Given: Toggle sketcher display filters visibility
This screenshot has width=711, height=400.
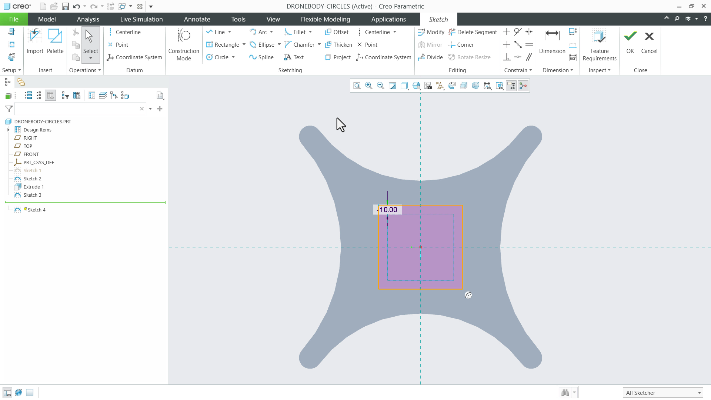Looking at the screenshot, I should coord(511,86).
